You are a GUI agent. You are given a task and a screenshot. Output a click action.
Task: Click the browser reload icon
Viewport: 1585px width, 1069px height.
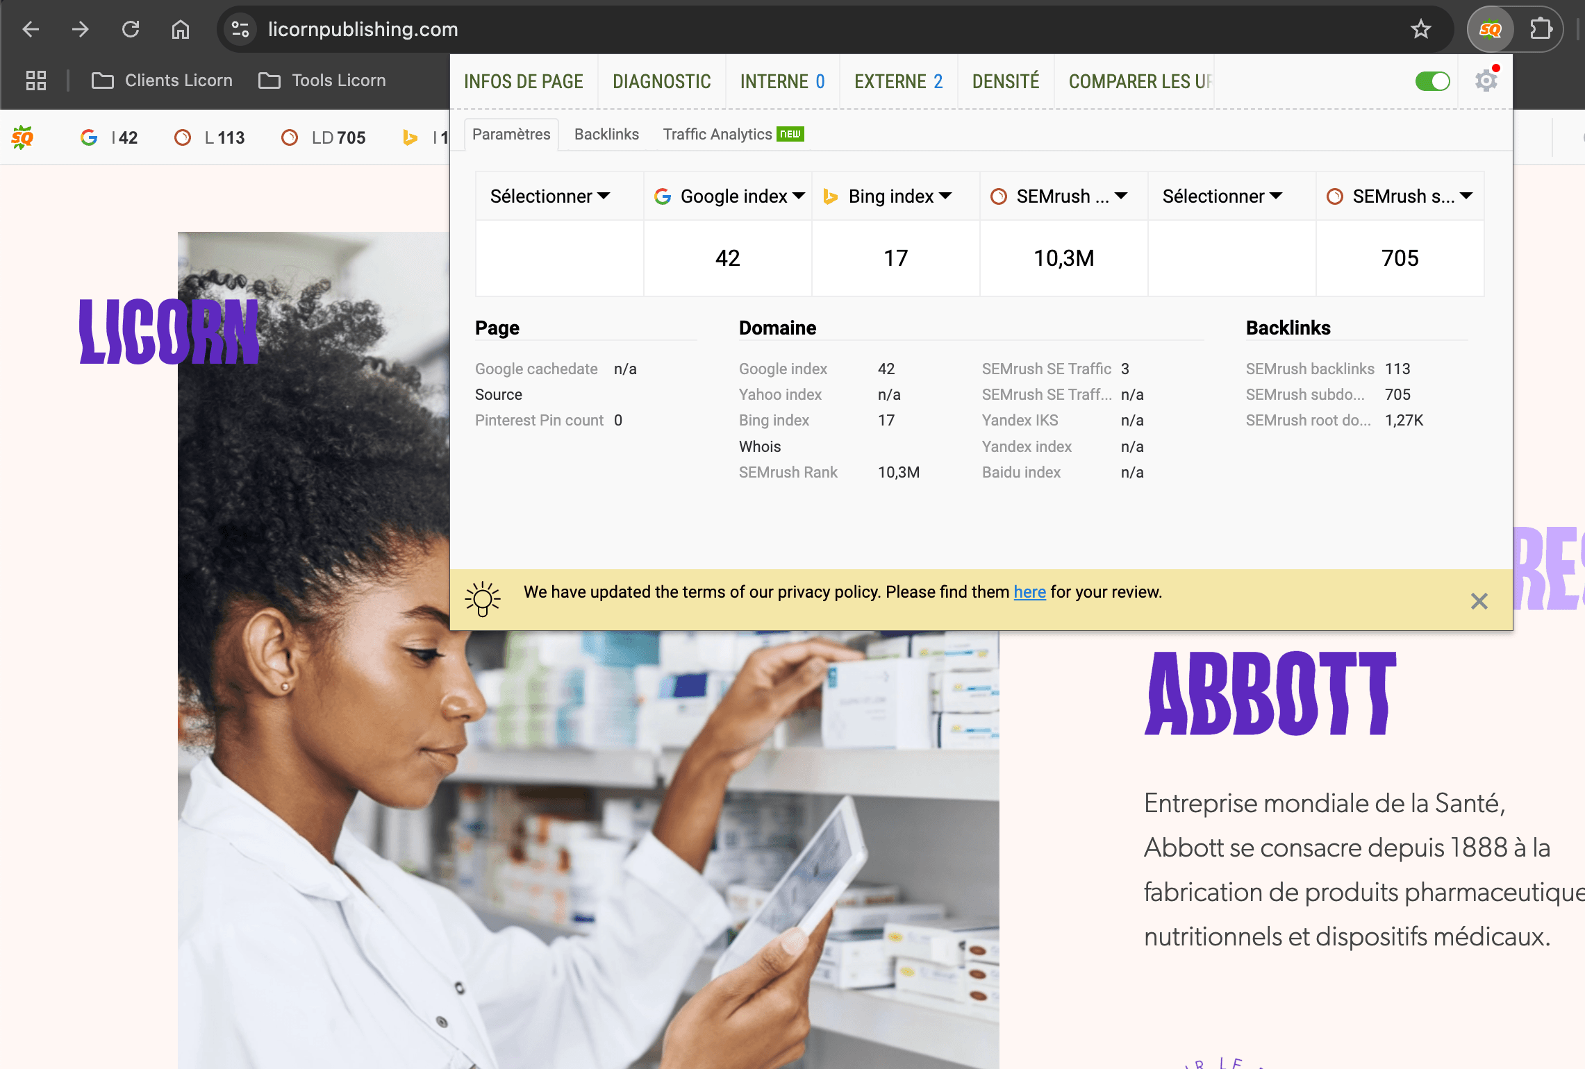click(x=131, y=29)
